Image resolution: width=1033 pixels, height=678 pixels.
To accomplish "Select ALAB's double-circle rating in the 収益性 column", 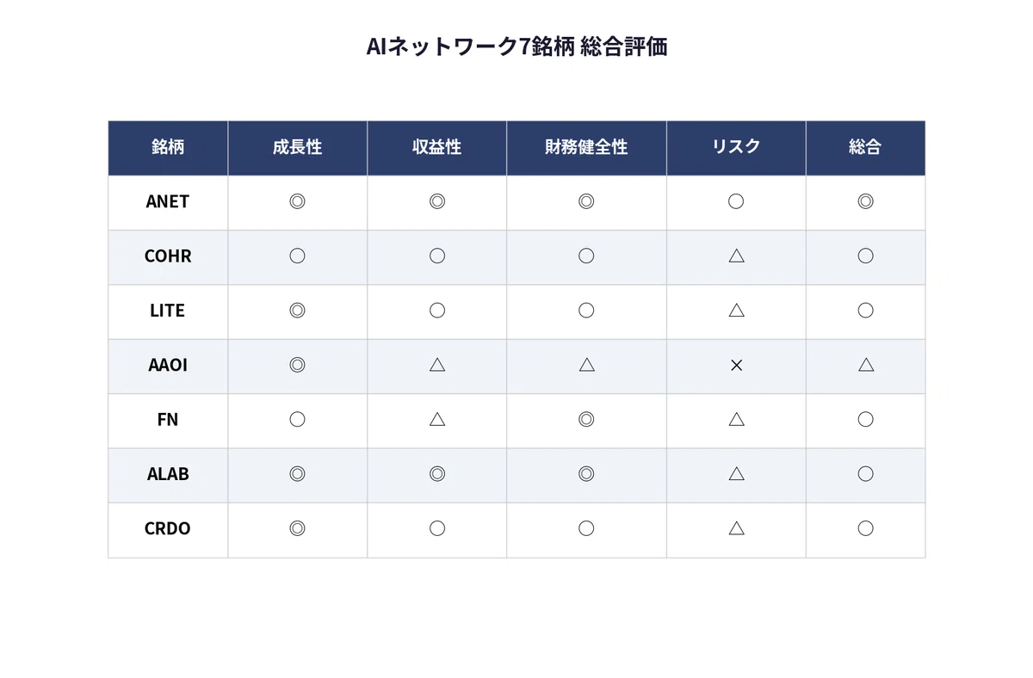I will pos(436,473).
